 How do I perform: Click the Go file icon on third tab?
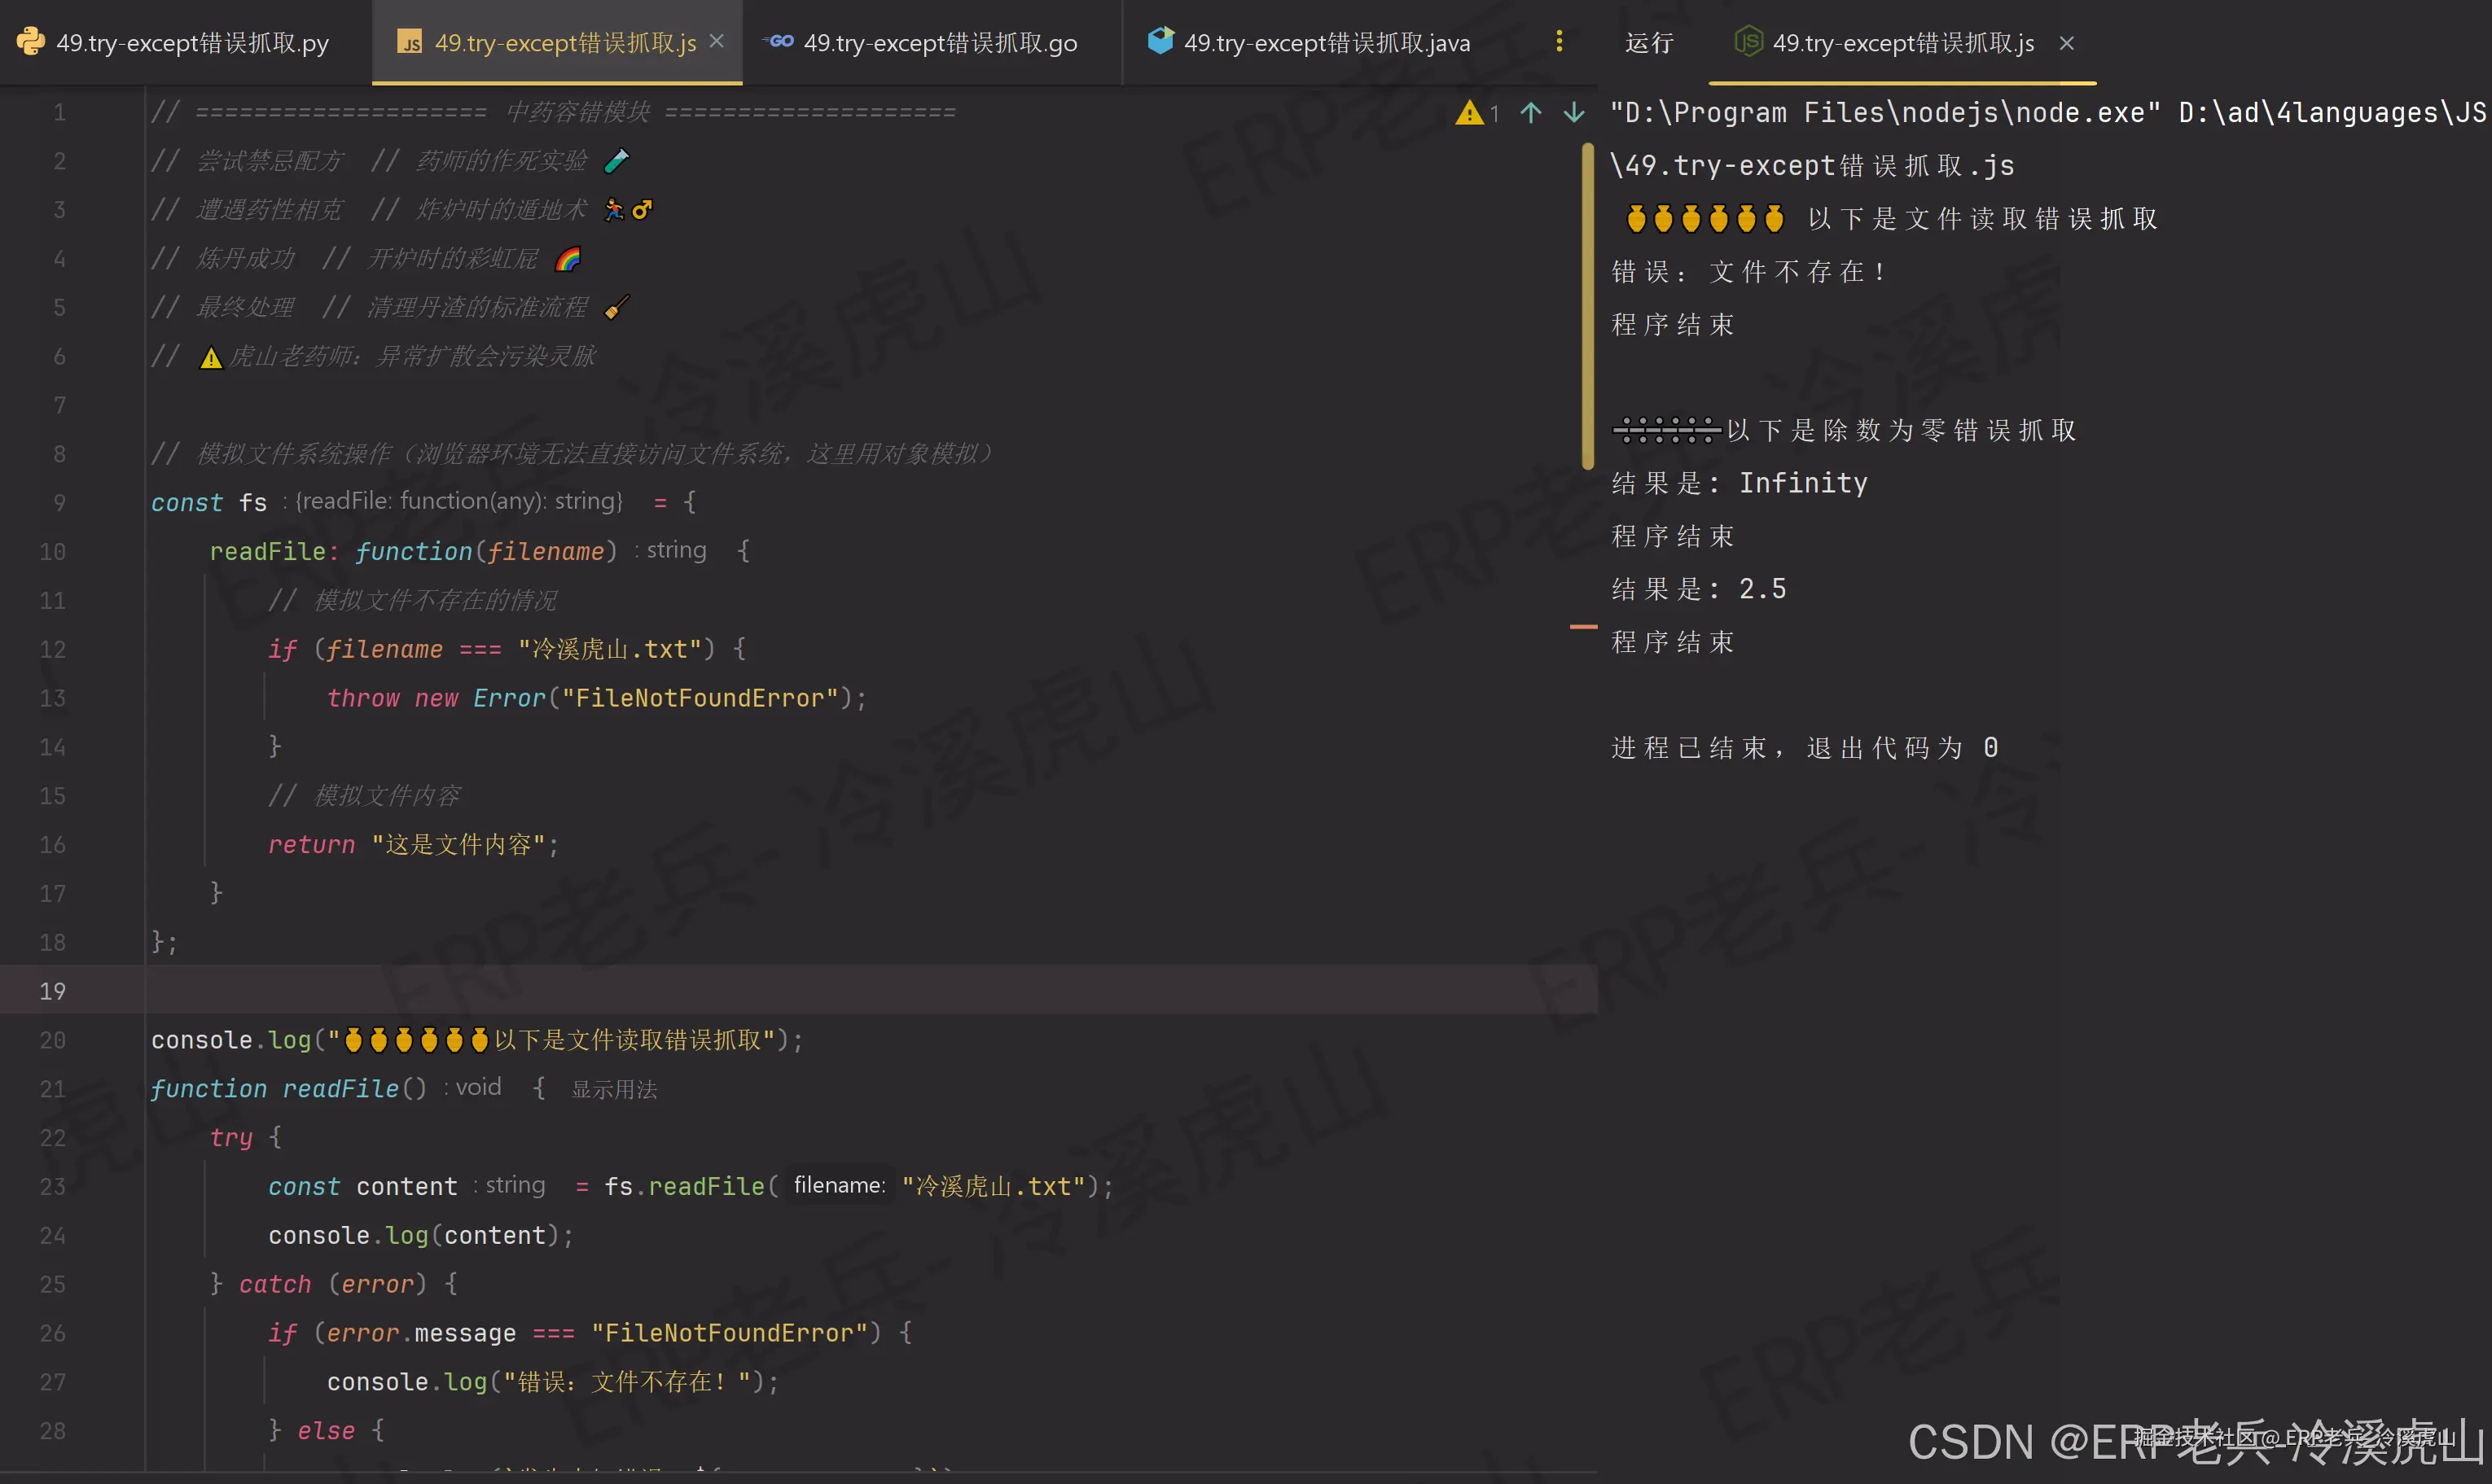coord(779,42)
